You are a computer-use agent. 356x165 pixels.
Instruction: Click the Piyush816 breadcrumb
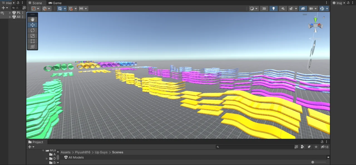point(83,152)
